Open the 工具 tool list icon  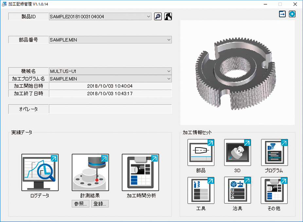point(201,191)
